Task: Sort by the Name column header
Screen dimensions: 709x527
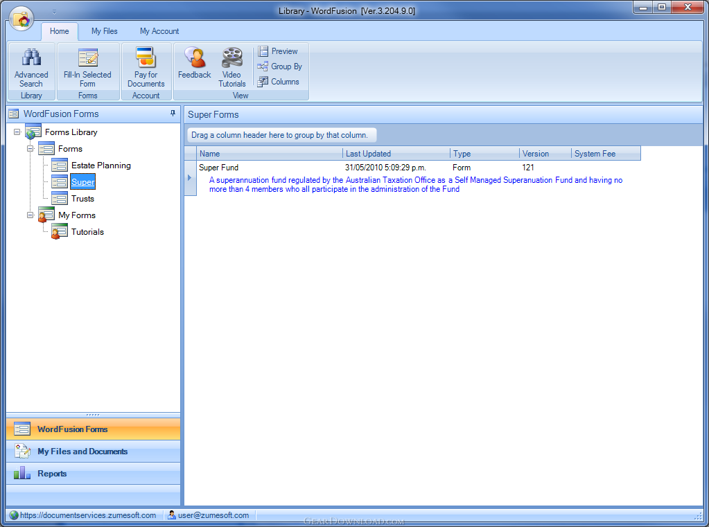Action: click(270, 154)
